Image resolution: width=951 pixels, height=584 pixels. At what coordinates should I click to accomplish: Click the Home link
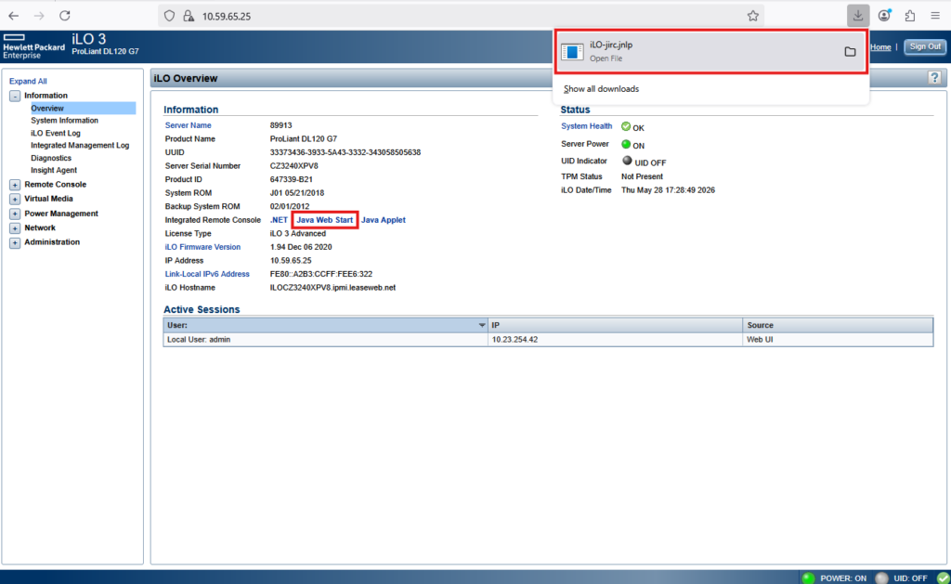pos(880,46)
